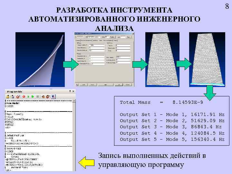This screenshot has width=232, height=174.
Task: Click the Conductivity input field
Action: (x=97, y=59)
